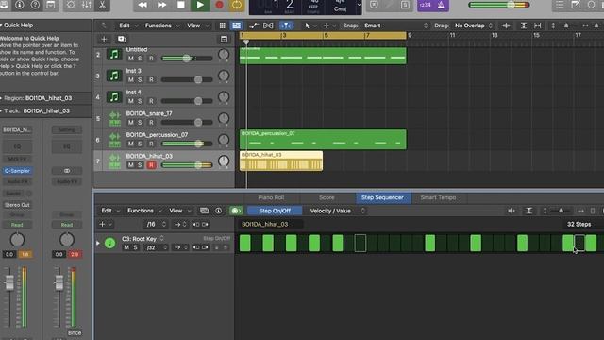This screenshot has width=604, height=340.
Task: Solo the BOI1DA_hihat_03 track
Action: (x=140, y=165)
